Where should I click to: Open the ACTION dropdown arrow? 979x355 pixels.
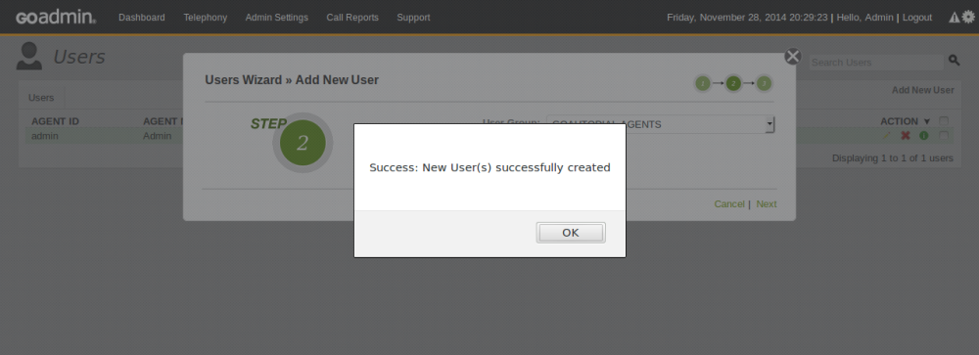point(926,121)
